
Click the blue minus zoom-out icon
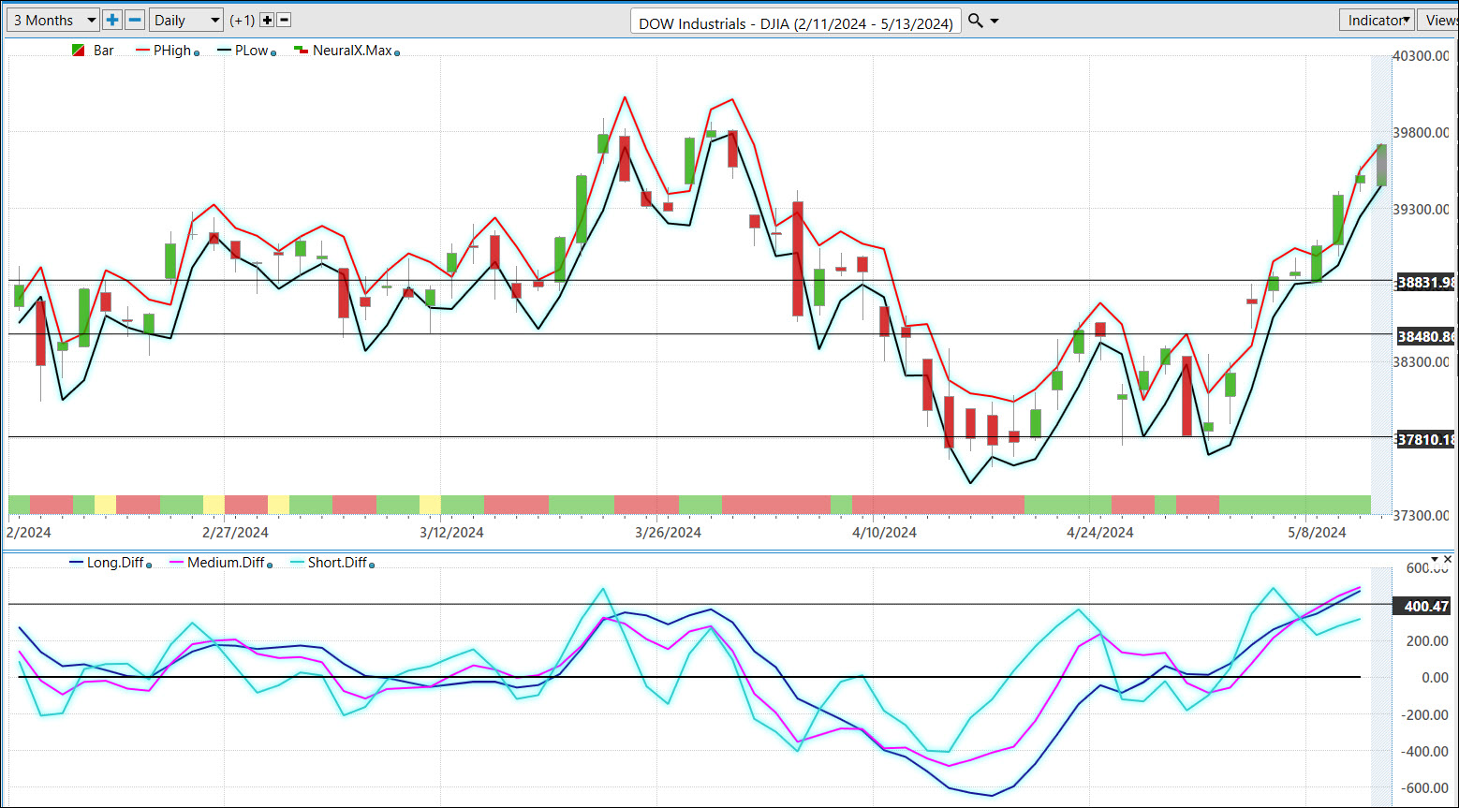135,20
